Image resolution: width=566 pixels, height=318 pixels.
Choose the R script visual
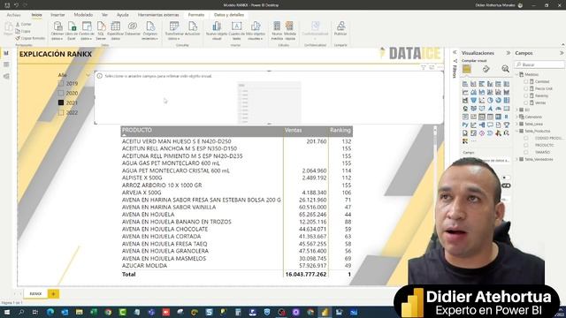pos(507,117)
